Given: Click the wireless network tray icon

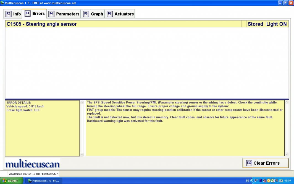Looking at the screenshot, I should pos(256,181).
